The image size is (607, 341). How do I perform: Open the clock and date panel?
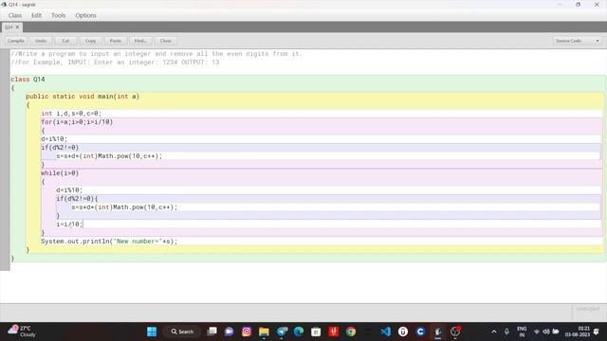(x=577, y=332)
